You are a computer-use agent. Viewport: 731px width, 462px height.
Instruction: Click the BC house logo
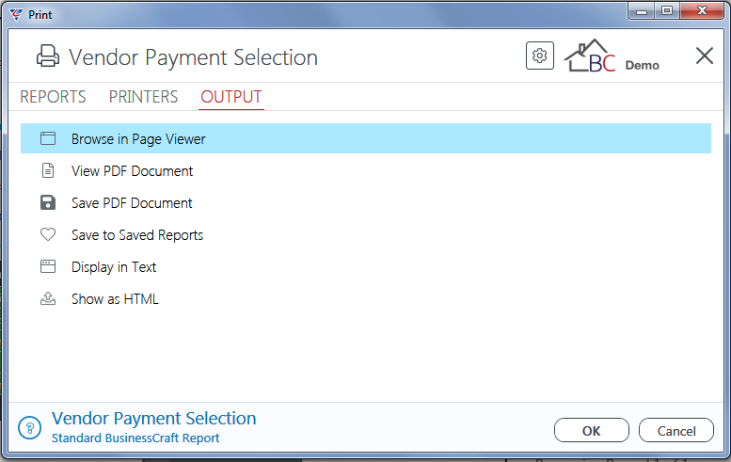[590, 56]
